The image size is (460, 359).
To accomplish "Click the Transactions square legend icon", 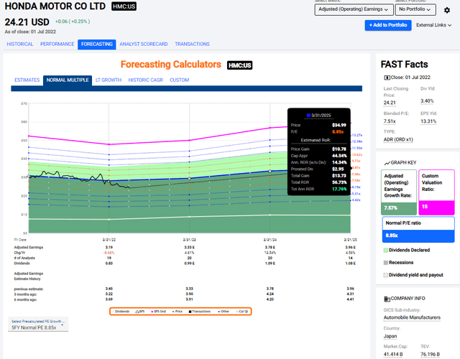I will (188, 311).
